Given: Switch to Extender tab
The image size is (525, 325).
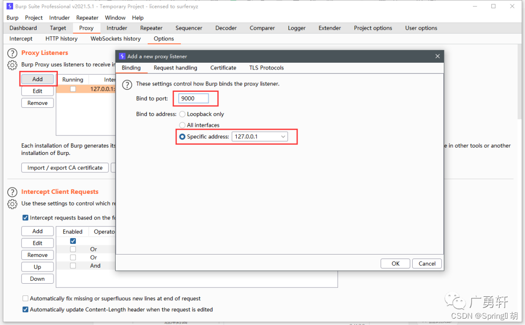Looking at the screenshot, I should 330,28.
